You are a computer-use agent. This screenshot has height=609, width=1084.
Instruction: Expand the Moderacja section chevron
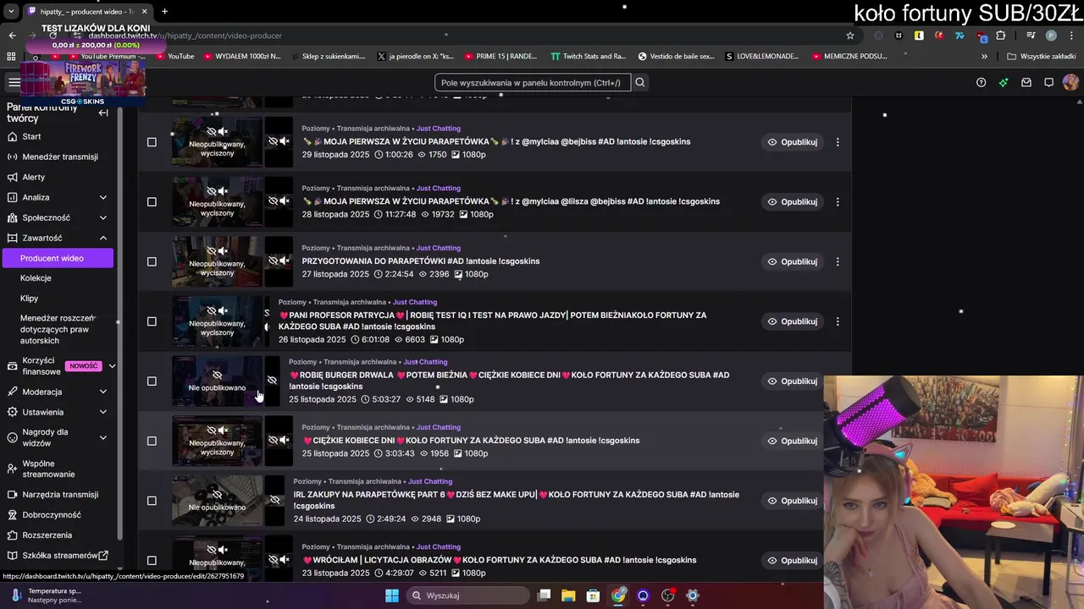tap(103, 392)
